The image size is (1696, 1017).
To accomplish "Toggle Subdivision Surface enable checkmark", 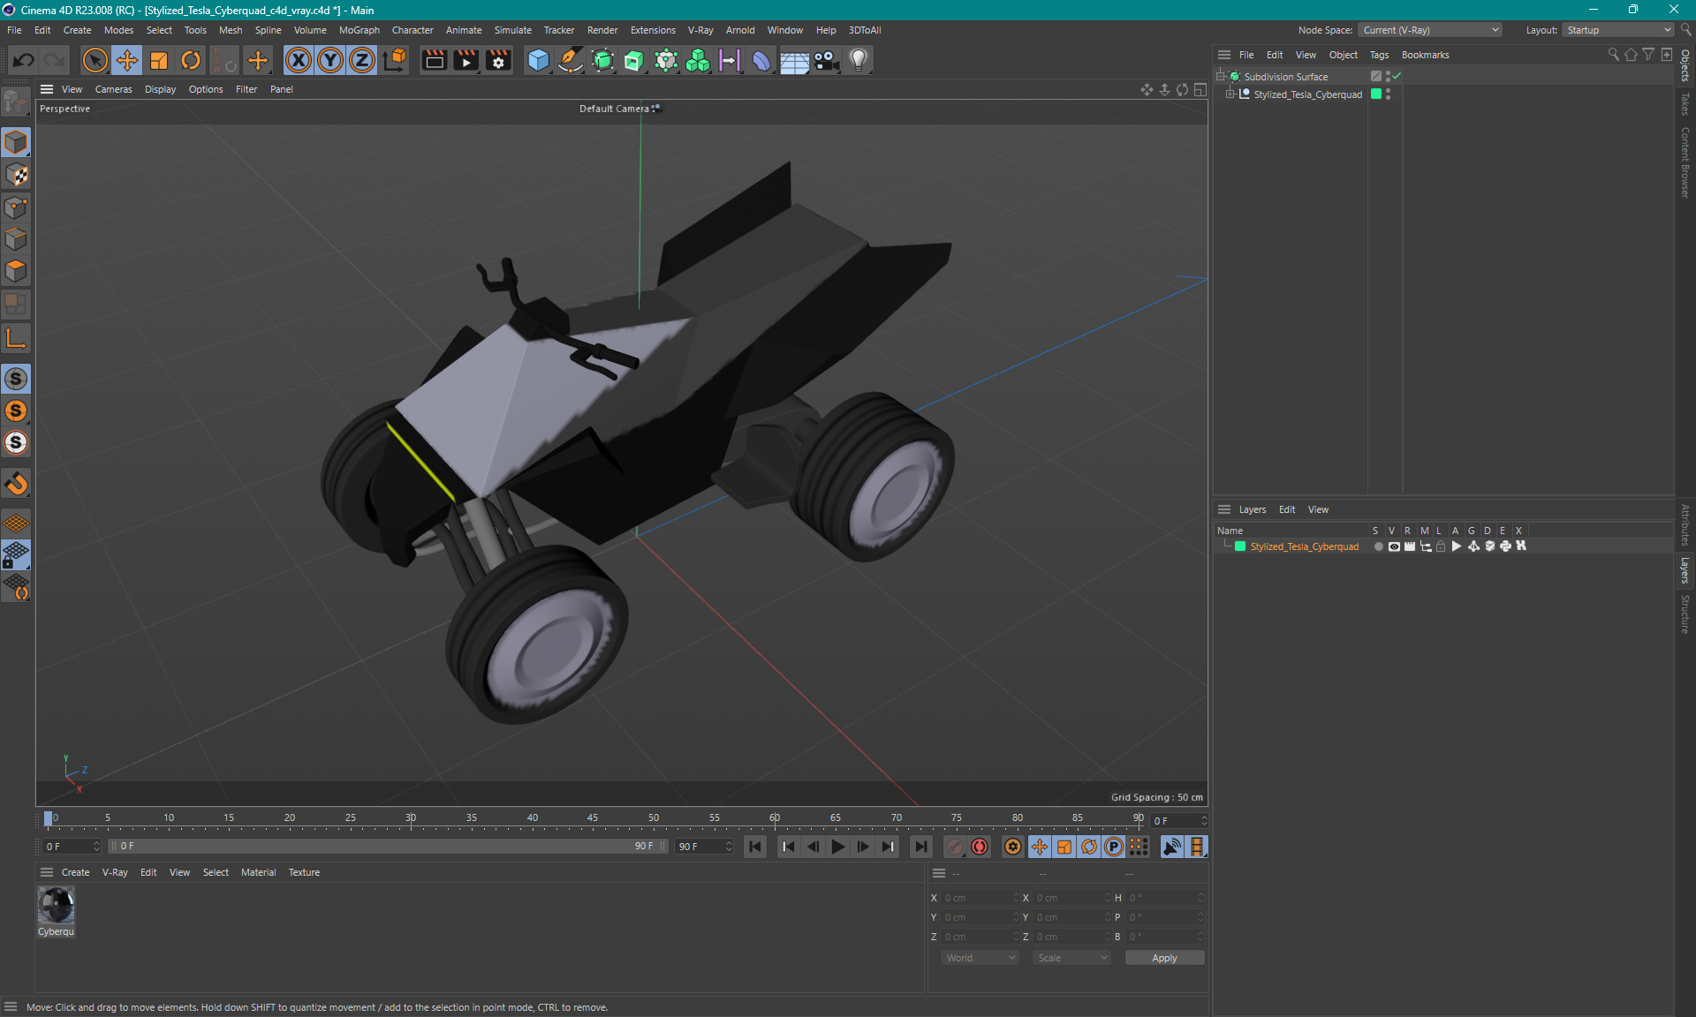I will tap(1397, 76).
